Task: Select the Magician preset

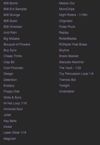Action: 10,139
